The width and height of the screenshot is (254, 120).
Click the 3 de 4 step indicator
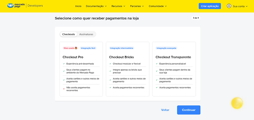pos(196,18)
